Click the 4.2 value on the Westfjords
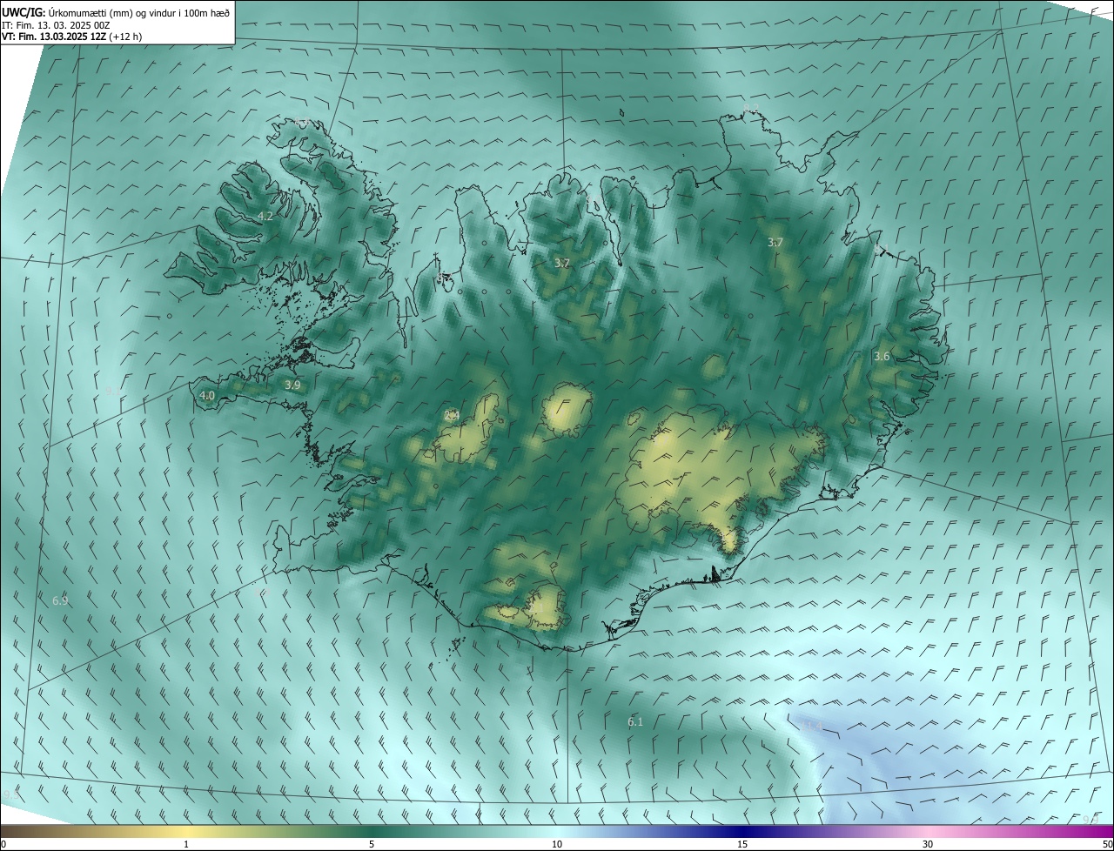Screen dimensions: 1114x851 pyautogui.click(x=265, y=216)
